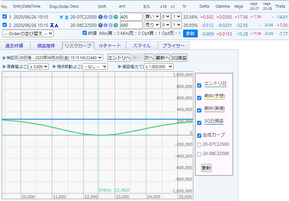The width and height of the screenshot is (289, 201).
Task: Uncheck order row 1 checkbox
Action: (x=4, y=17)
